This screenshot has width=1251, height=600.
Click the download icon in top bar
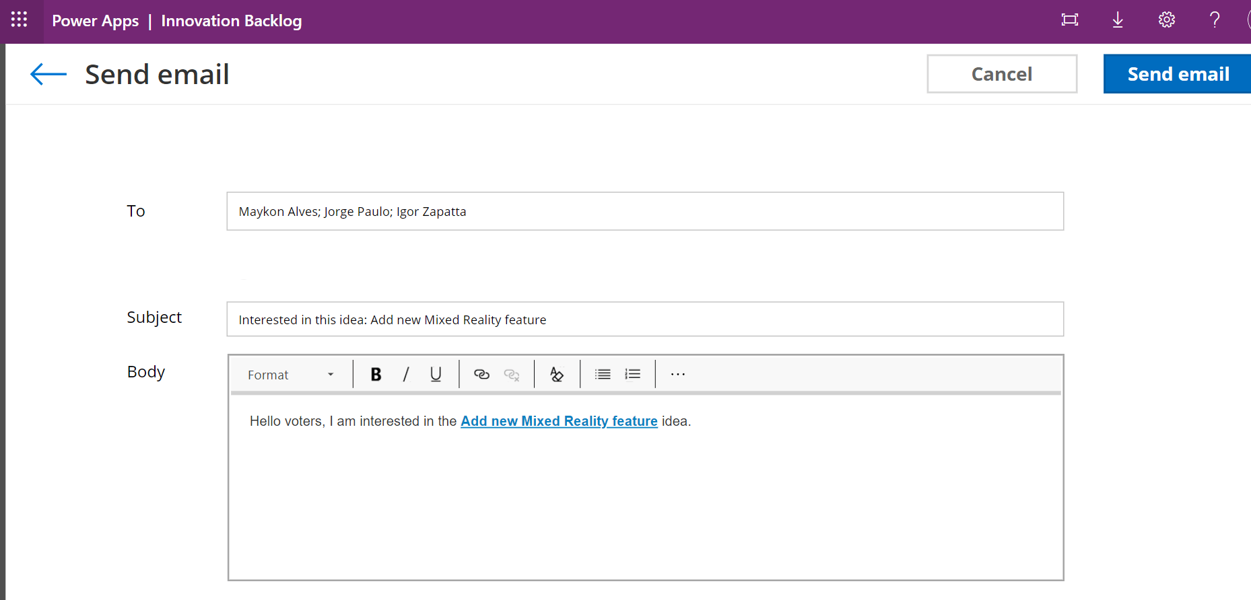pos(1118,20)
